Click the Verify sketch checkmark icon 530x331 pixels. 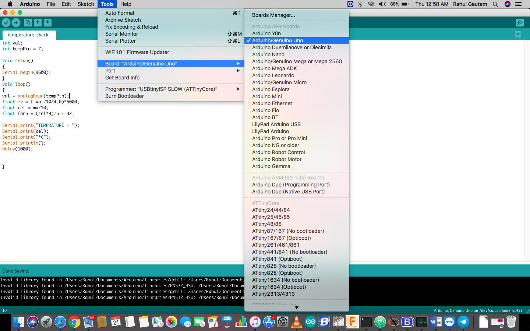[6, 22]
